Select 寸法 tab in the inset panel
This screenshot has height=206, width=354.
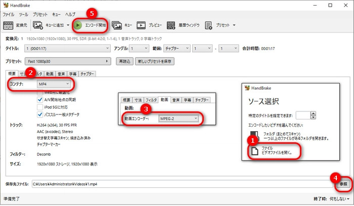click(138, 100)
